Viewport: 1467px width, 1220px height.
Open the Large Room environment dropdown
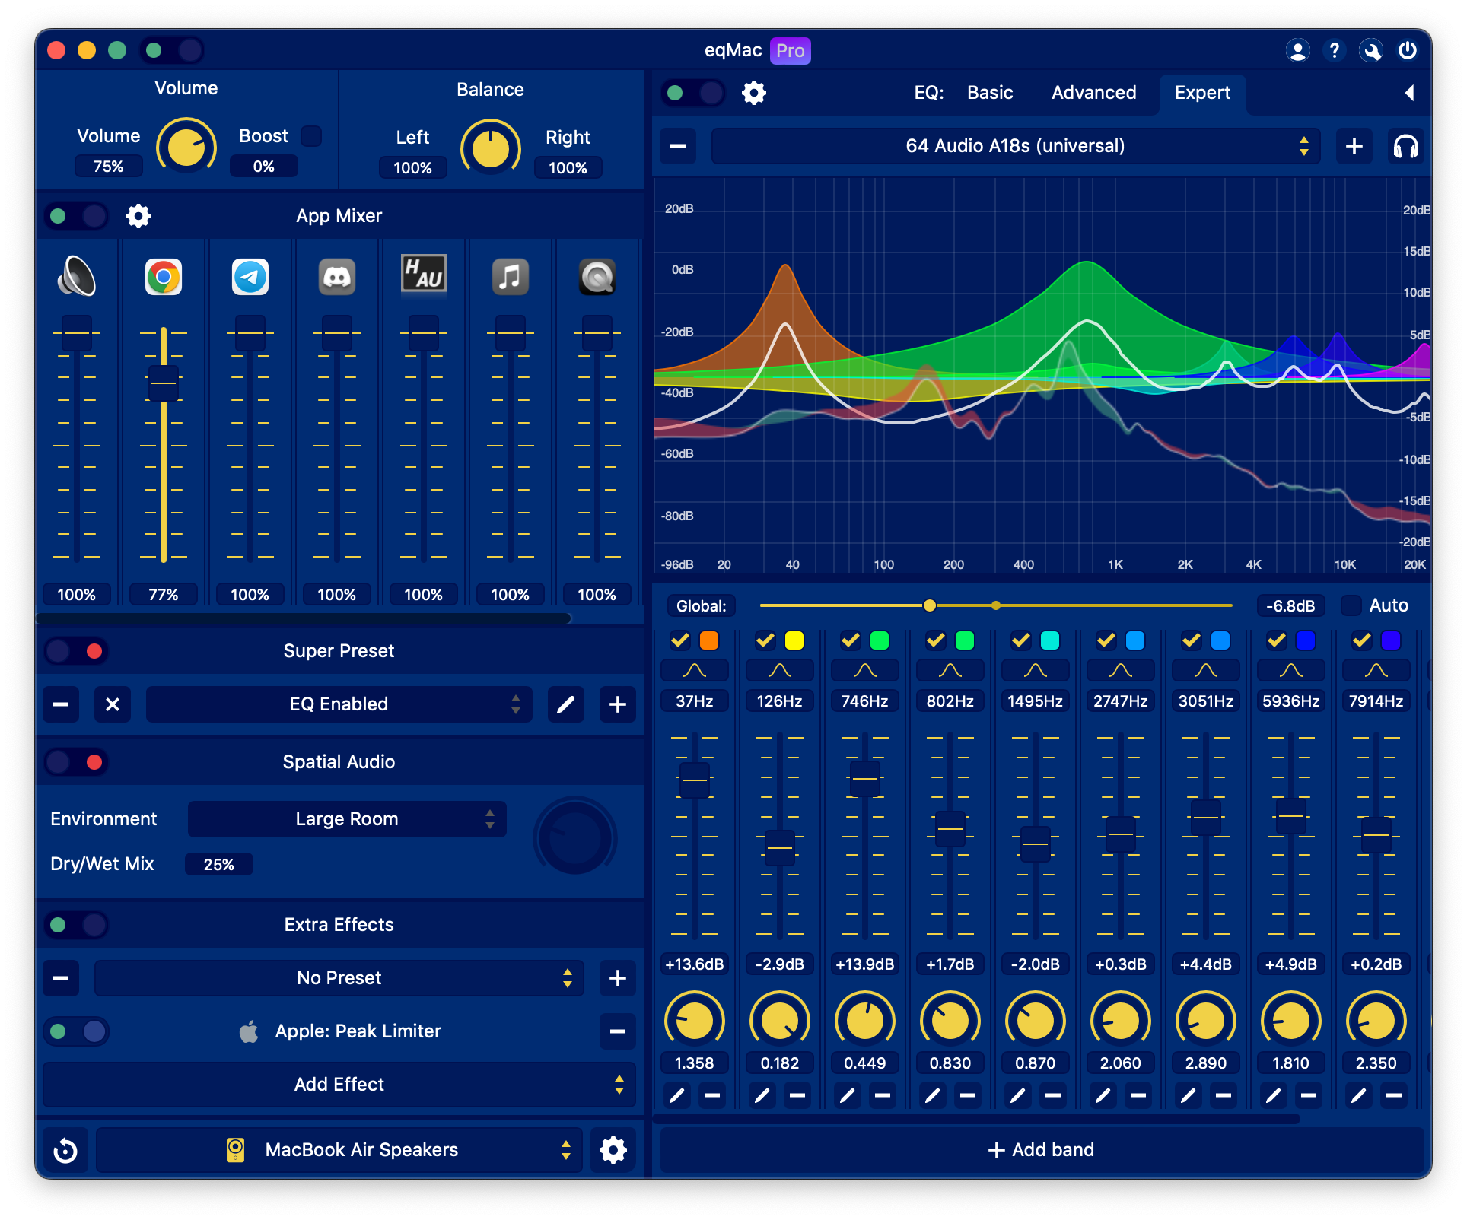(x=347, y=819)
